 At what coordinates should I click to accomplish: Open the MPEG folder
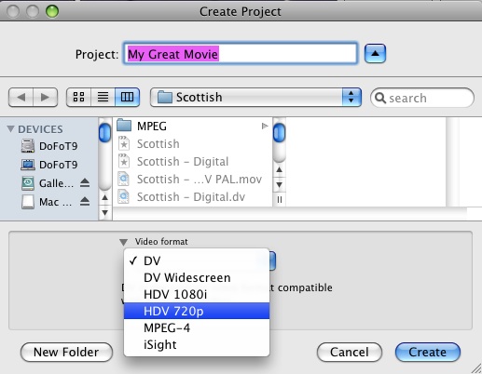[192, 126]
